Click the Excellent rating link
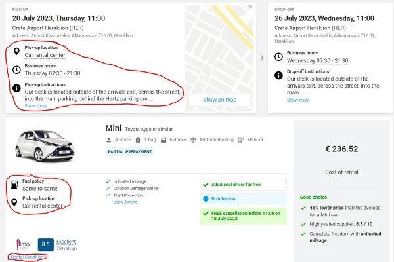This screenshot has width=394, height=262. [66, 242]
